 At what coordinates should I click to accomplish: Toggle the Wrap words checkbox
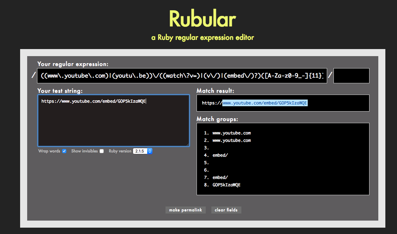[64, 151]
